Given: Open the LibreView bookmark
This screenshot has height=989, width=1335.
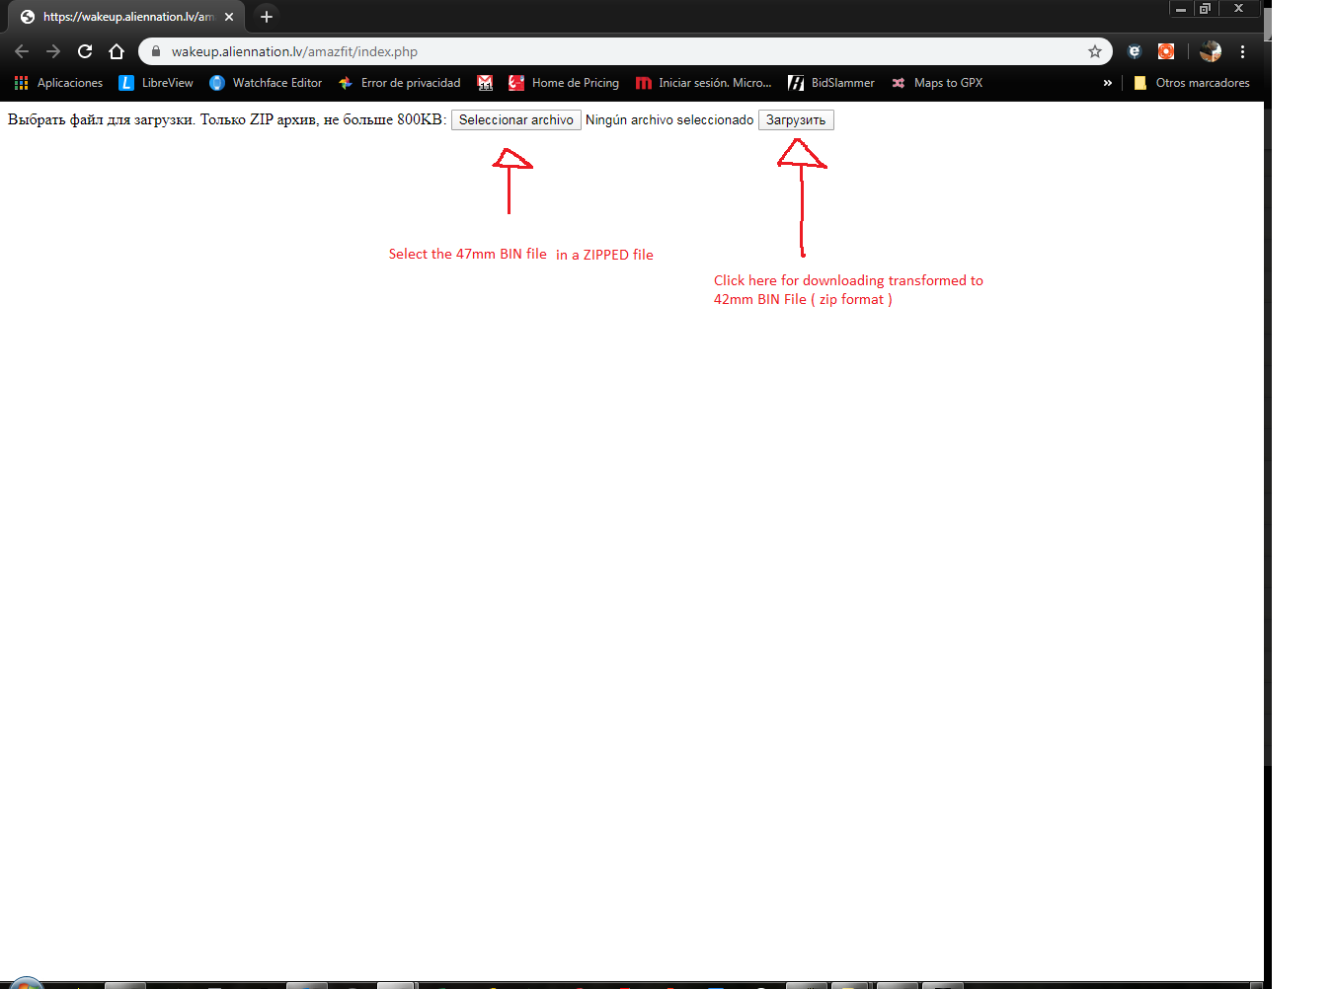Looking at the screenshot, I should pyautogui.click(x=156, y=83).
